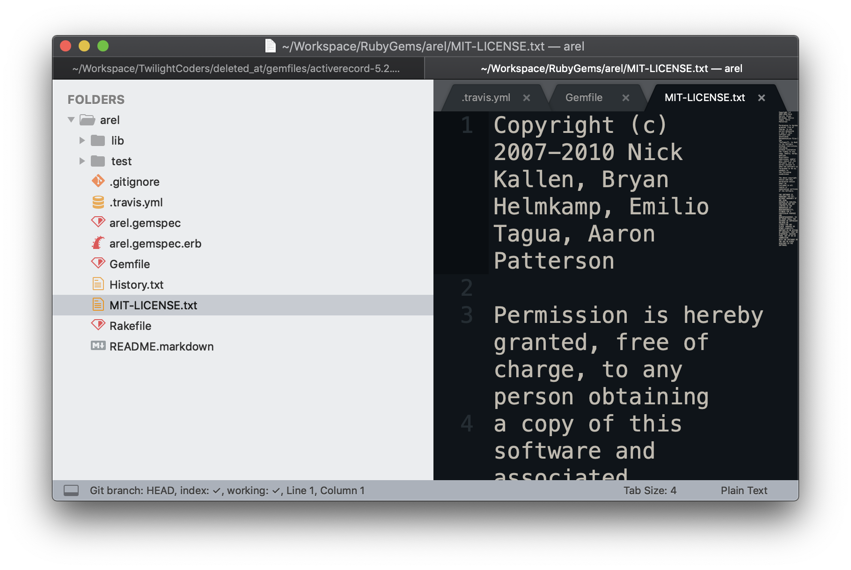
Task: Click the window panel icon in status bar
Action: click(72, 490)
